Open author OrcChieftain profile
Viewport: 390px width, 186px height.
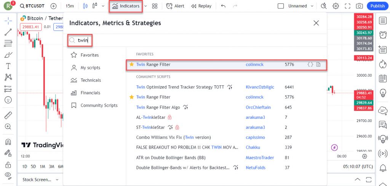click(258, 107)
